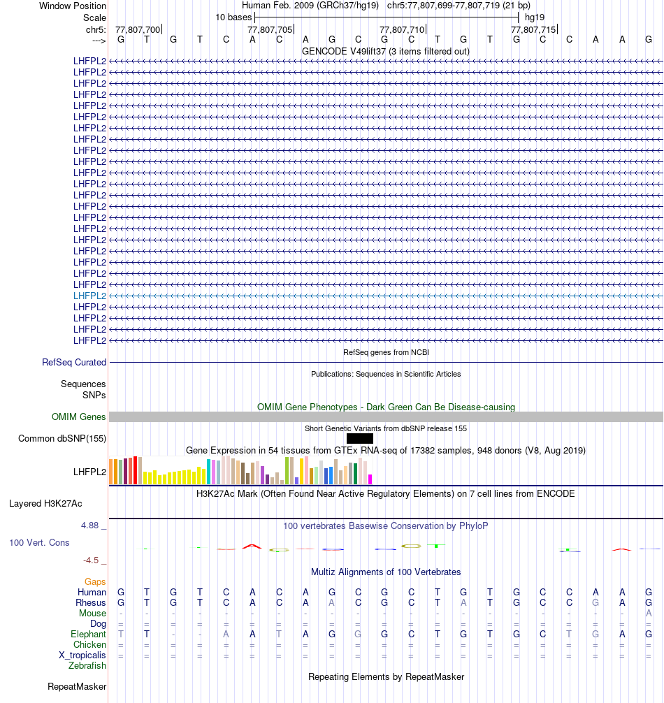
Task: Click the Human alignment row label
Action: [92, 593]
